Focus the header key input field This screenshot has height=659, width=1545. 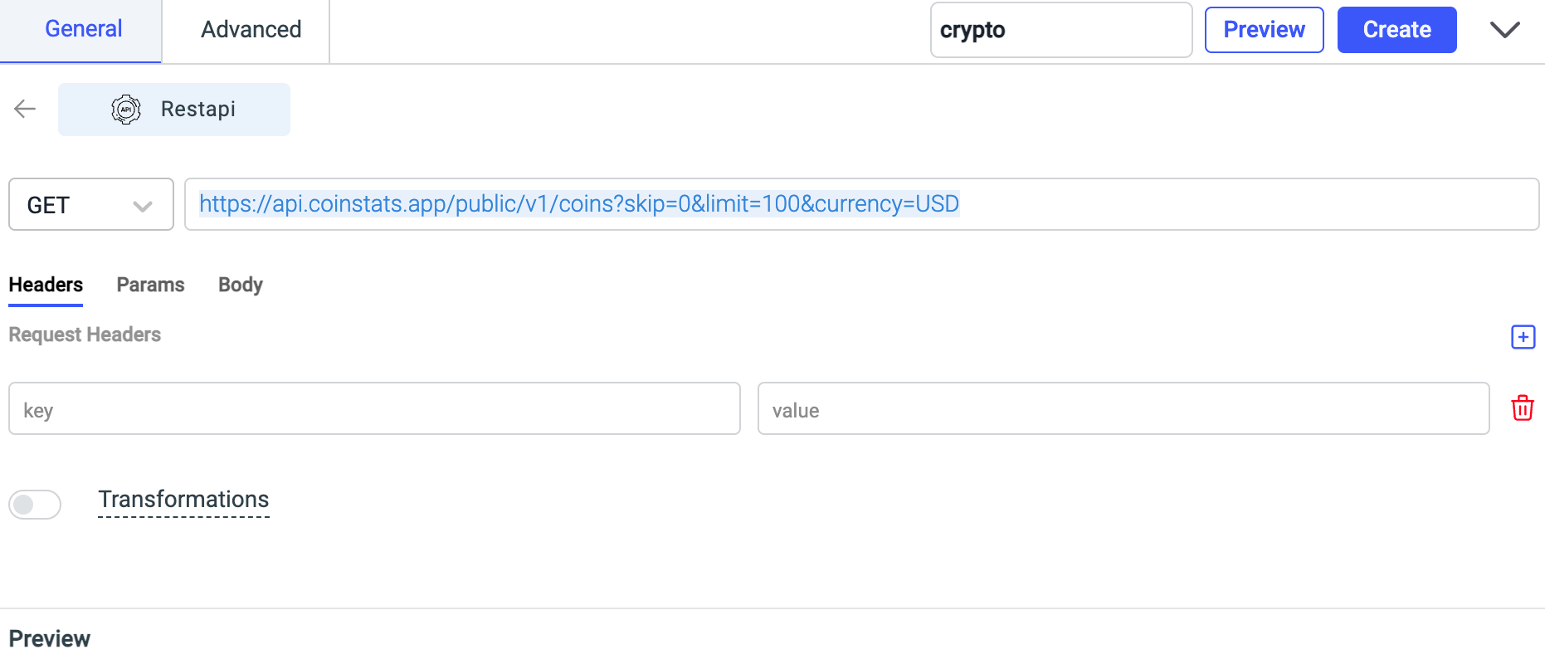(x=374, y=408)
